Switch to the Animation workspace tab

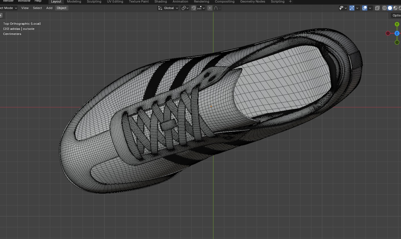click(x=180, y=2)
